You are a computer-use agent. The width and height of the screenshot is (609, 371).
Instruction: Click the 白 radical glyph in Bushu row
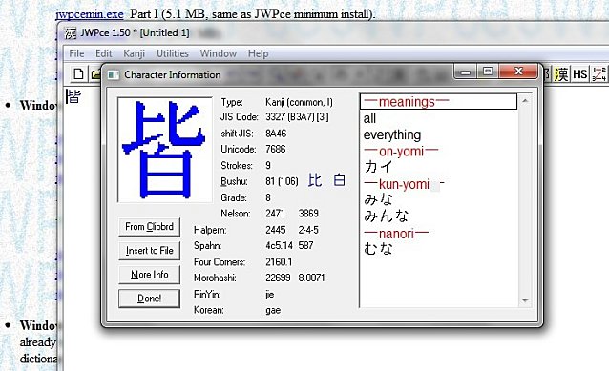pos(340,181)
